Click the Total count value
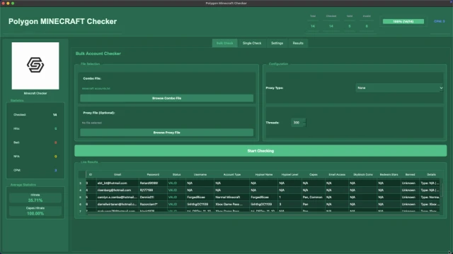453x254 pixels. pyautogui.click(x=313, y=26)
